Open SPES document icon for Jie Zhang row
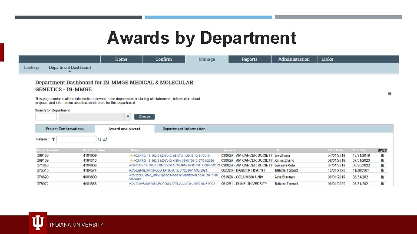The width and height of the screenshot is (417, 234). 382,156
